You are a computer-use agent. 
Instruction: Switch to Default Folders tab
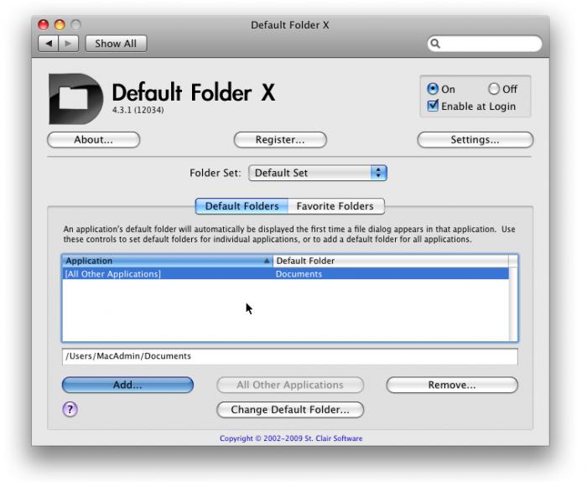pos(242,206)
